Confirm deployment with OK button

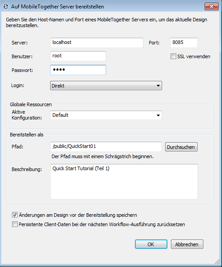click(151, 244)
